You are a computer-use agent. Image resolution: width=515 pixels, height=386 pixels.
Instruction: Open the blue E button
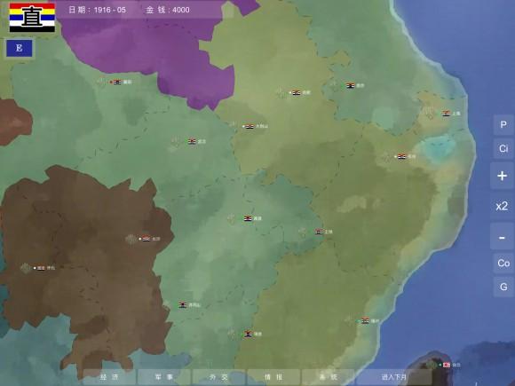(x=20, y=48)
